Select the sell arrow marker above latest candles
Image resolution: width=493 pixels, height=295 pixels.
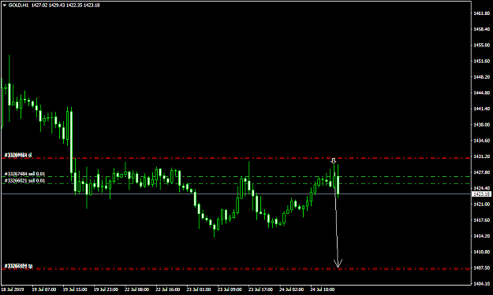click(334, 160)
